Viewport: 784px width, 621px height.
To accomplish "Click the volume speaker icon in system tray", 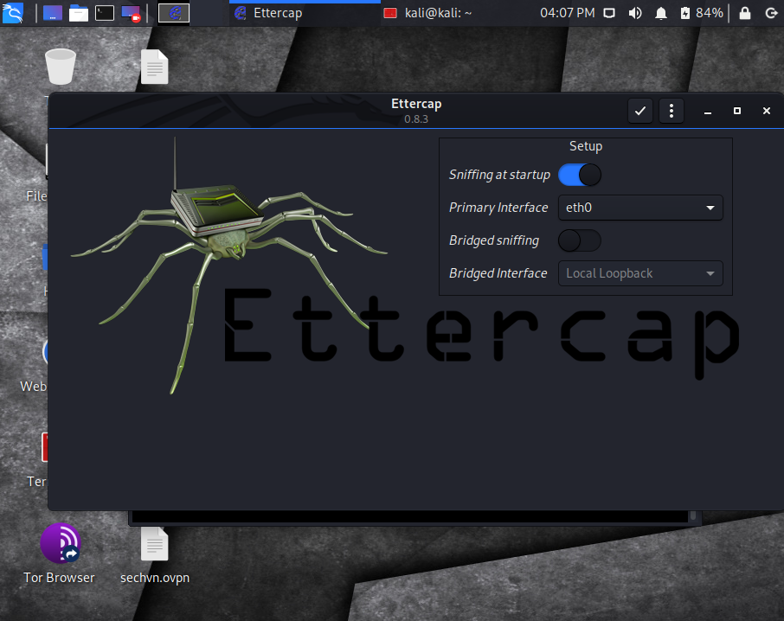I will pos(635,13).
